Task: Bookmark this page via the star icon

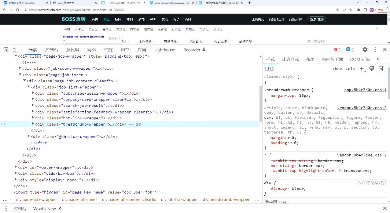Action: pyautogui.click(x=351, y=10)
